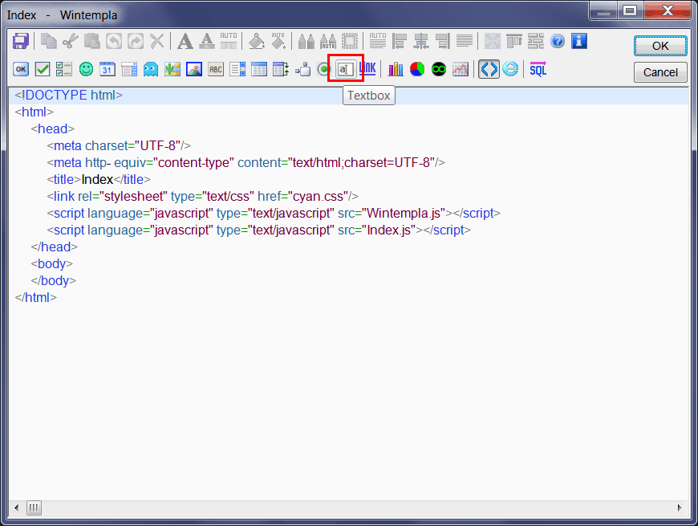Click the dashed square border icon
The width and height of the screenshot is (698, 526).
point(350,42)
